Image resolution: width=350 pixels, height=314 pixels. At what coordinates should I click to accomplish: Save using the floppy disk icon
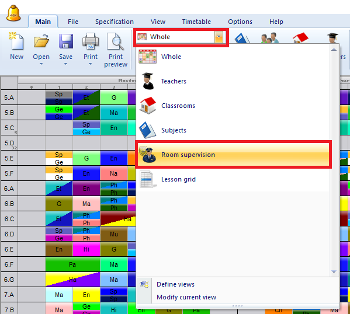[66, 41]
